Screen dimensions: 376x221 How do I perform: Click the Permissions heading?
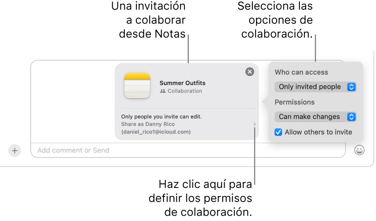(x=294, y=102)
